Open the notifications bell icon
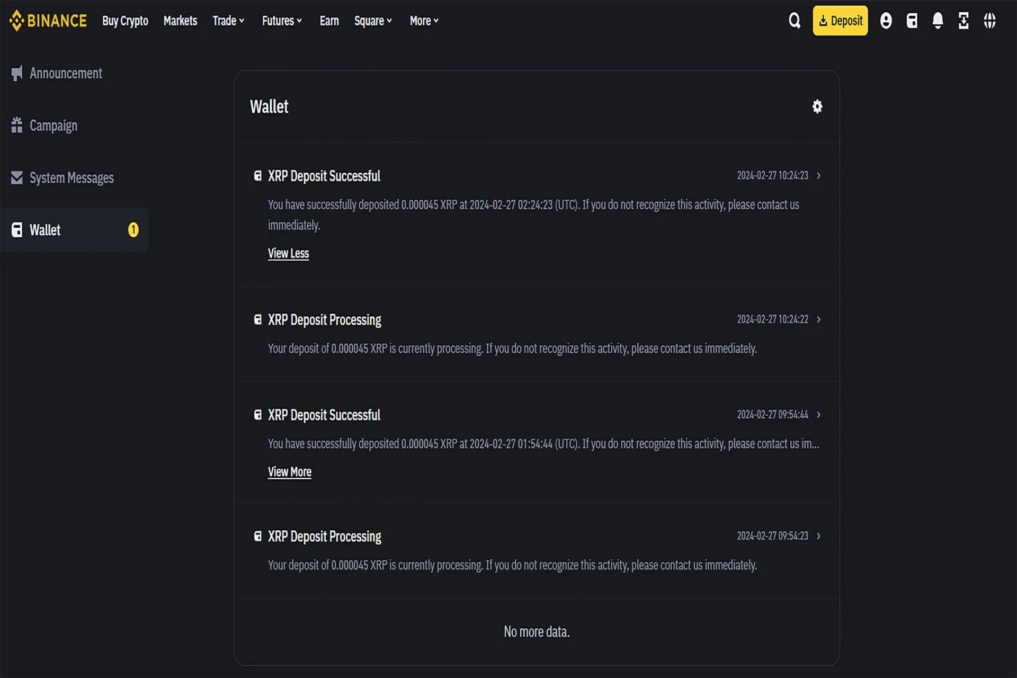This screenshot has width=1017, height=678. click(938, 21)
